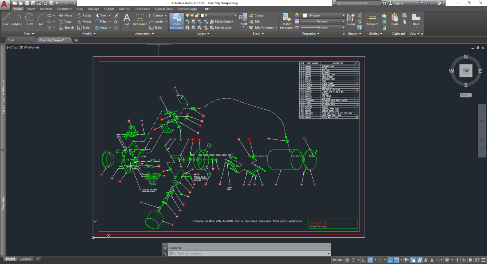Viewport: 487px width, 264px height.
Task: Expand the Layers panel dropdown
Action: point(203,34)
